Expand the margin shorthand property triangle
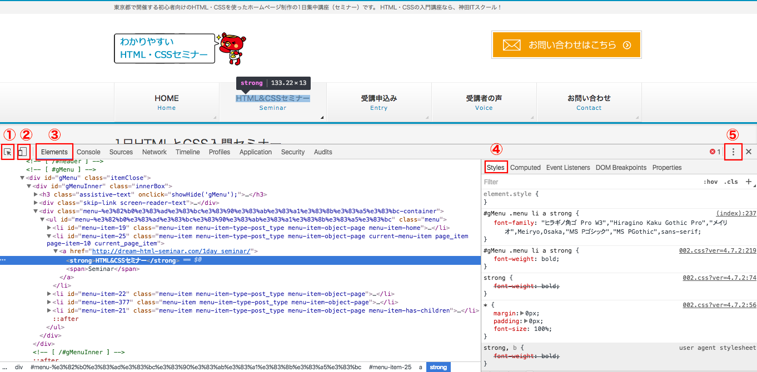The height and width of the screenshot is (372, 757). (x=521, y=314)
